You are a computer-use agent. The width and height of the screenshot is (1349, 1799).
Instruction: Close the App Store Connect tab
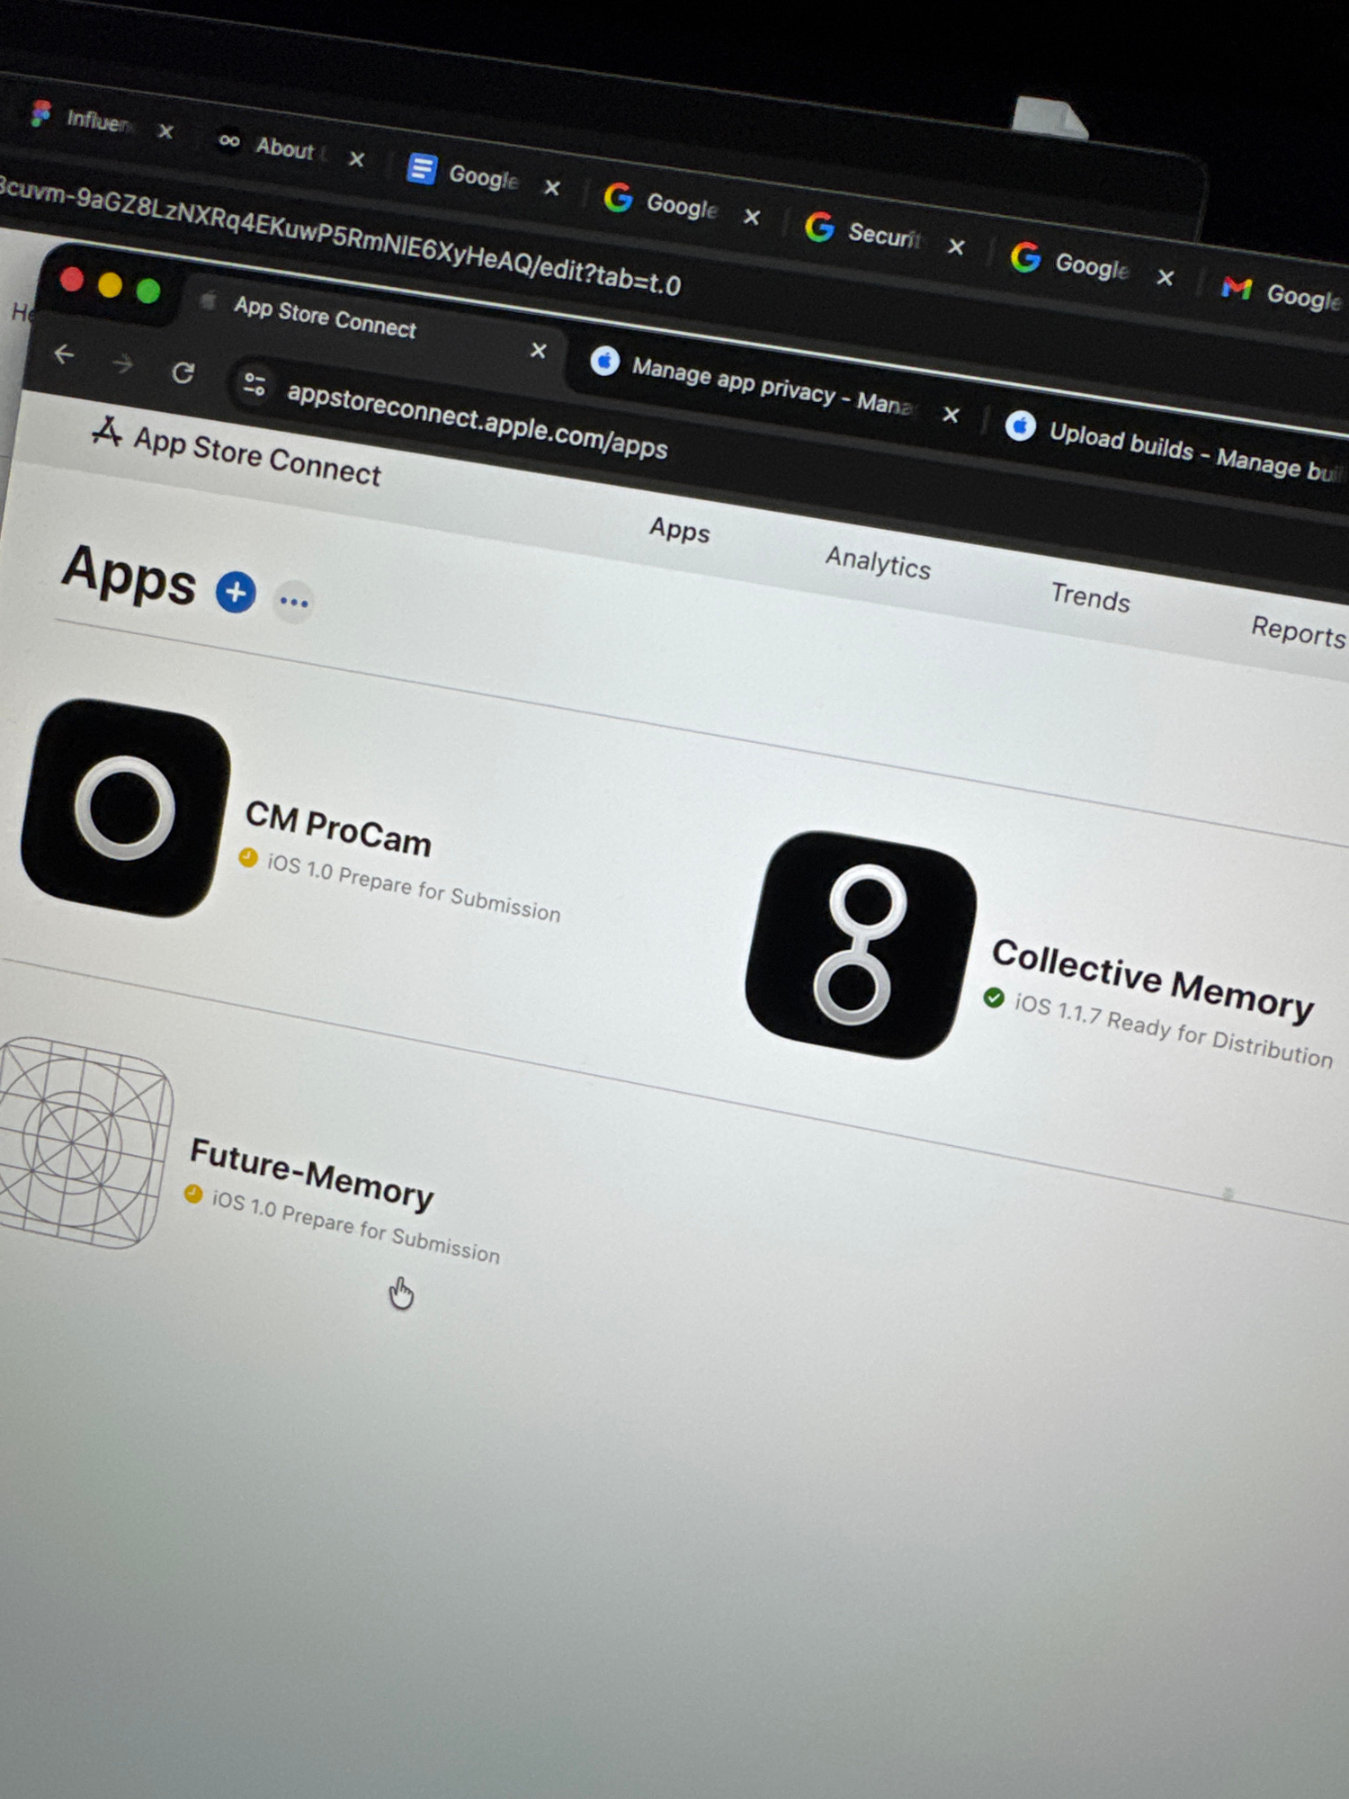pyautogui.click(x=538, y=351)
